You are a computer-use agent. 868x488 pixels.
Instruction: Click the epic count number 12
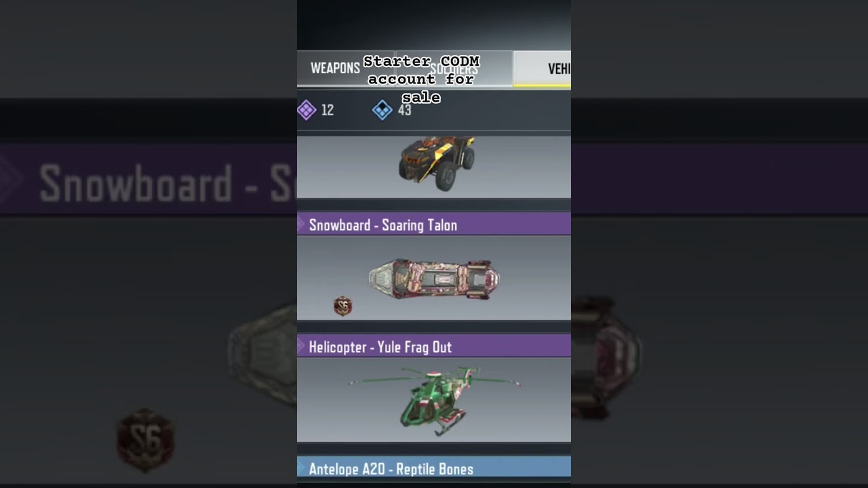tap(328, 110)
